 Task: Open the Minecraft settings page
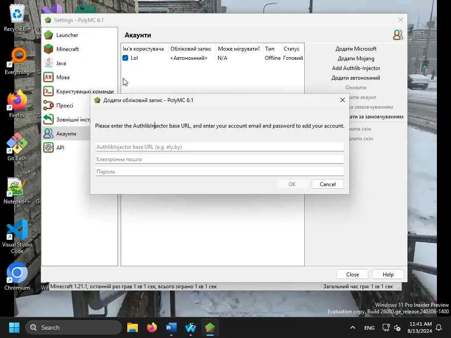pyautogui.click(x=80, y=49)
